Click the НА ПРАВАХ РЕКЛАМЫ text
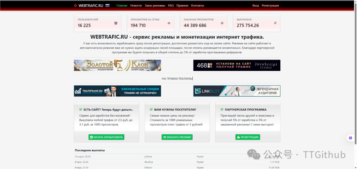357x169 pixels. 177,79
